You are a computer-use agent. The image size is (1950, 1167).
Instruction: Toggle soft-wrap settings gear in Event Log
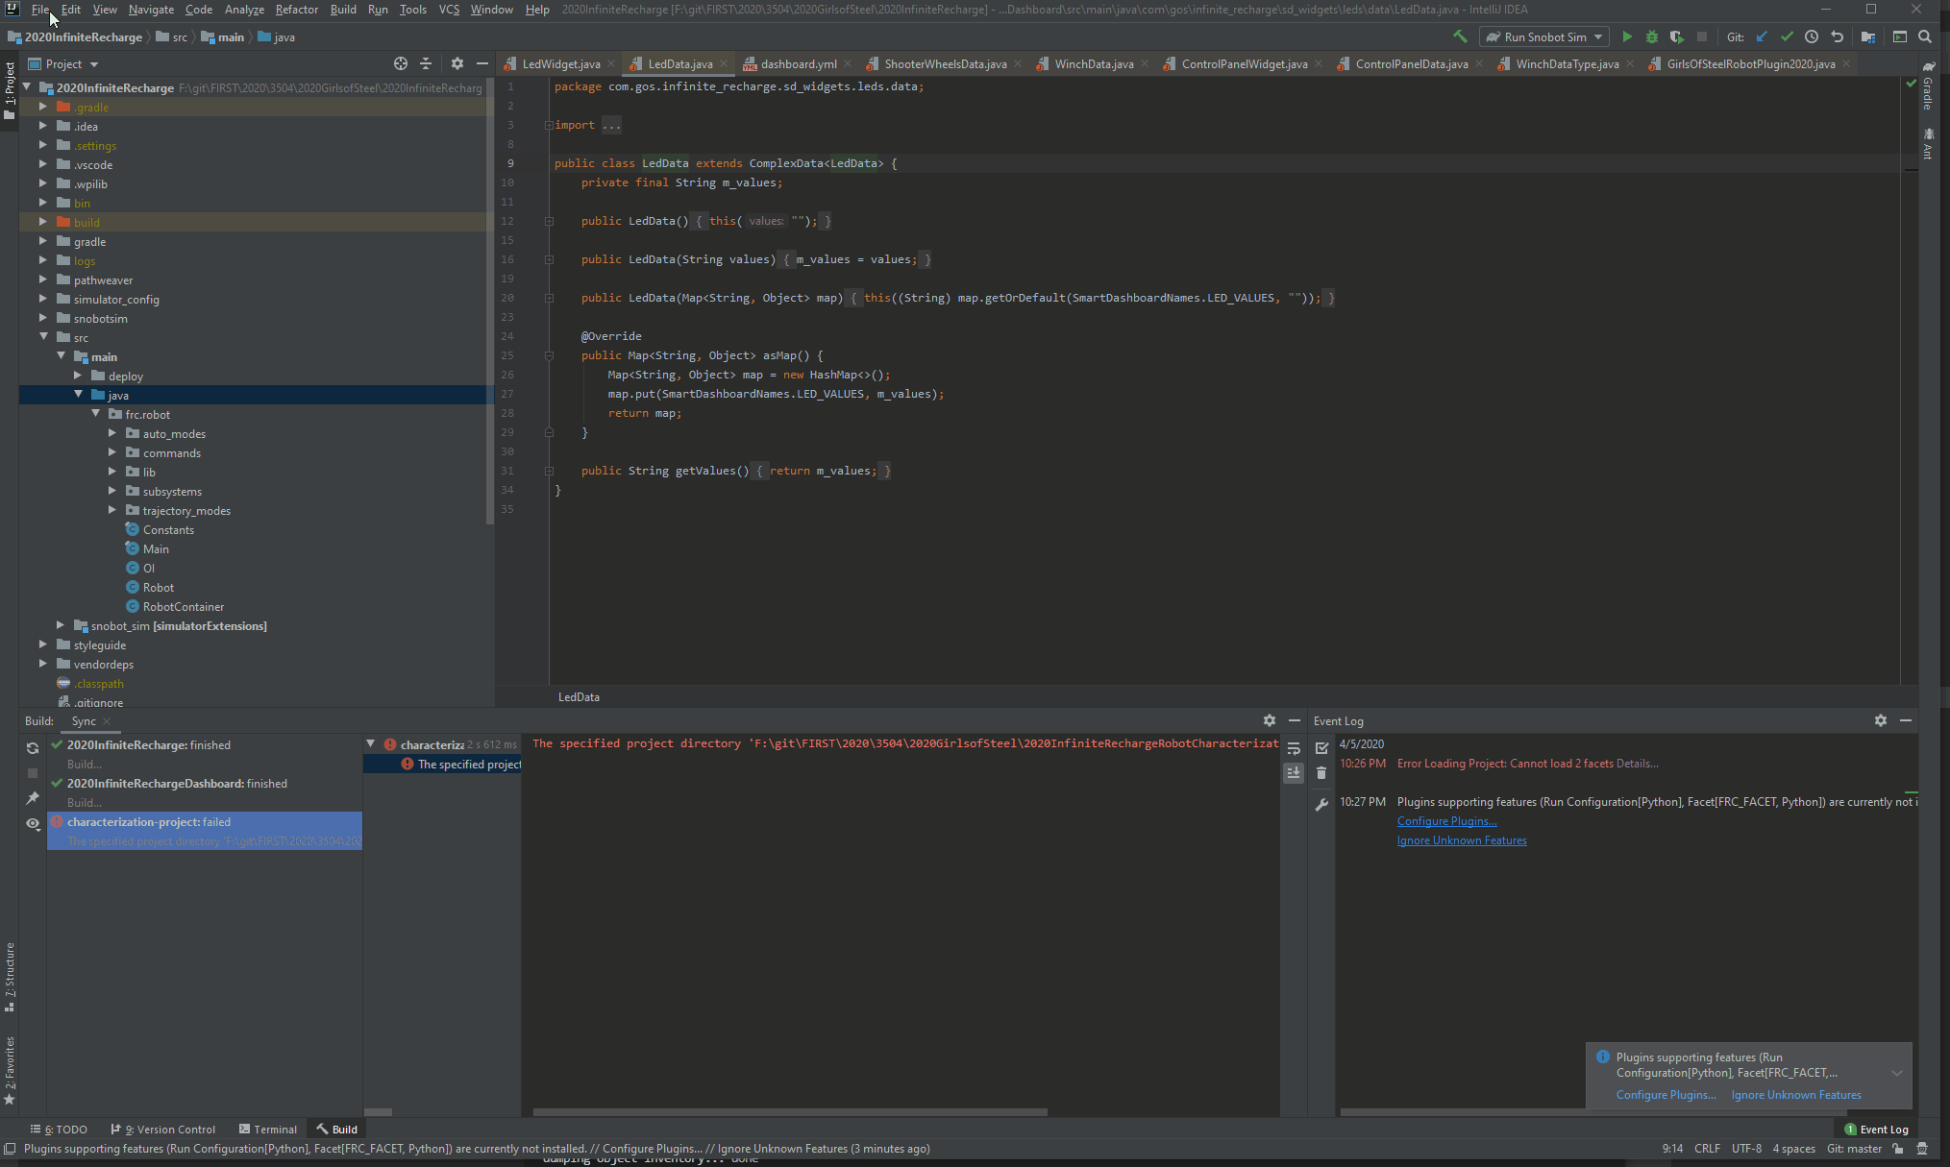(1880, 720)
